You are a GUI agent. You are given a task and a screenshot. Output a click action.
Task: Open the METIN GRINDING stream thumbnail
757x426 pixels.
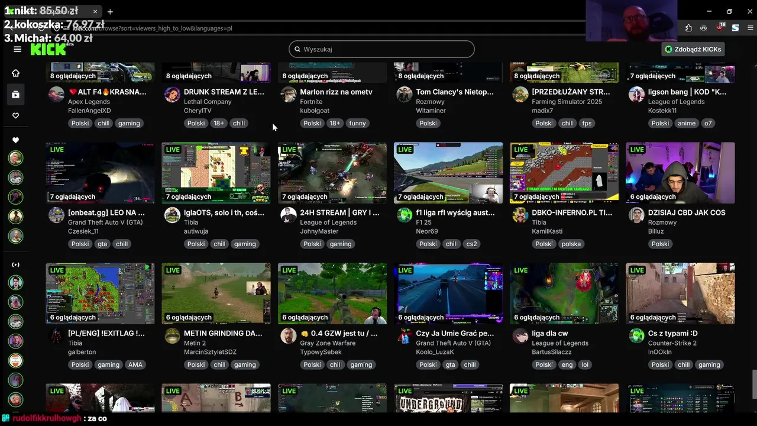(x=216, y=293)
